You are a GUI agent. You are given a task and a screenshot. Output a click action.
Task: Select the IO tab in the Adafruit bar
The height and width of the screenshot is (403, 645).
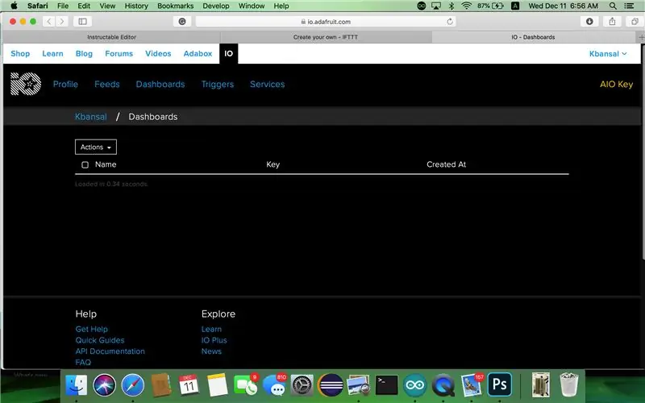229,54
